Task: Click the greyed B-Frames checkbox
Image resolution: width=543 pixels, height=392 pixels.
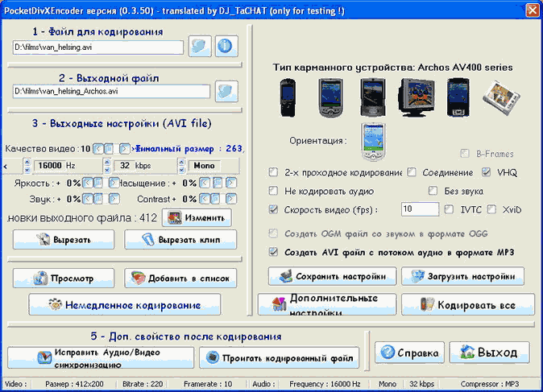Action: click(x=464, y=153)
